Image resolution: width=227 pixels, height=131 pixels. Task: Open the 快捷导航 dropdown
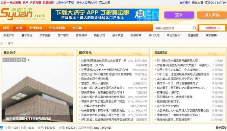[x=212, y=28]
